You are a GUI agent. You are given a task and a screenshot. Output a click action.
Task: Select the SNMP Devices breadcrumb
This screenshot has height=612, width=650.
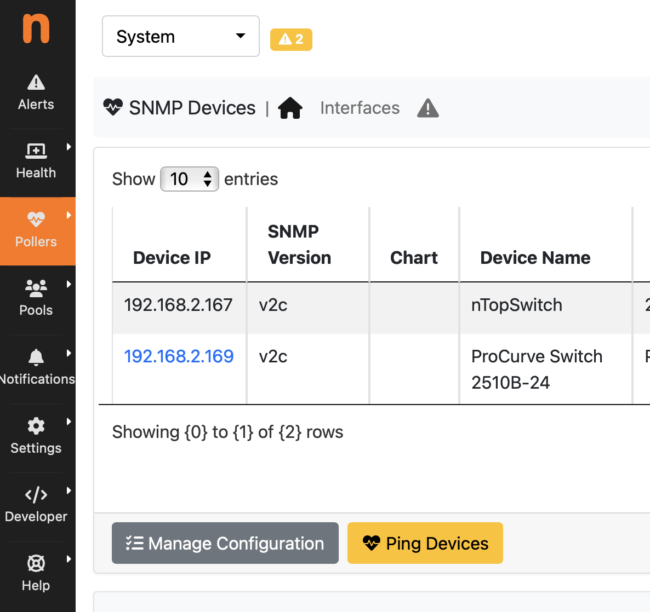192,107
